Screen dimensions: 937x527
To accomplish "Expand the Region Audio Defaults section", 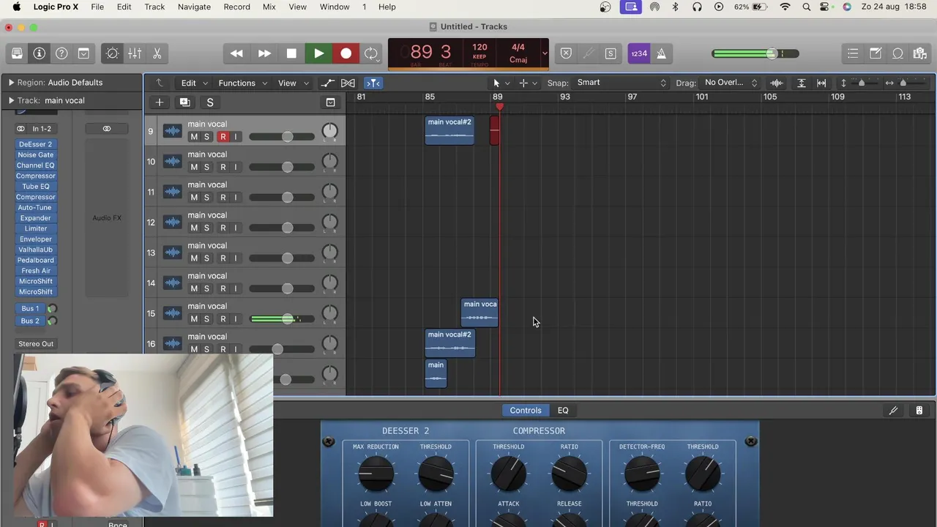I will 11,83.
